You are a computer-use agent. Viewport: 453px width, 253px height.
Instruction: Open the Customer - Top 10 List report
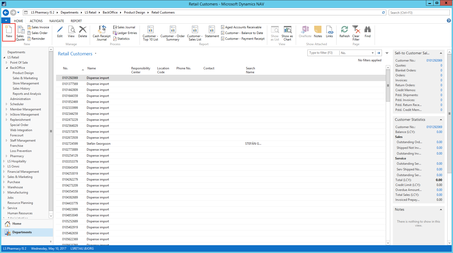tap(150, 33)
